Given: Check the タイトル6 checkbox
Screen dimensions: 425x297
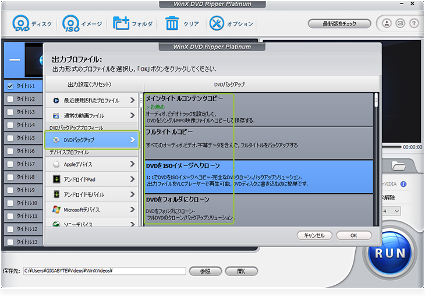Looking at the screenshot, I should [10, 151].
